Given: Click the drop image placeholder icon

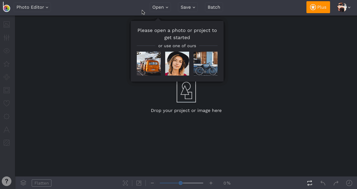Looking at the screenshot, I should 186,92.
